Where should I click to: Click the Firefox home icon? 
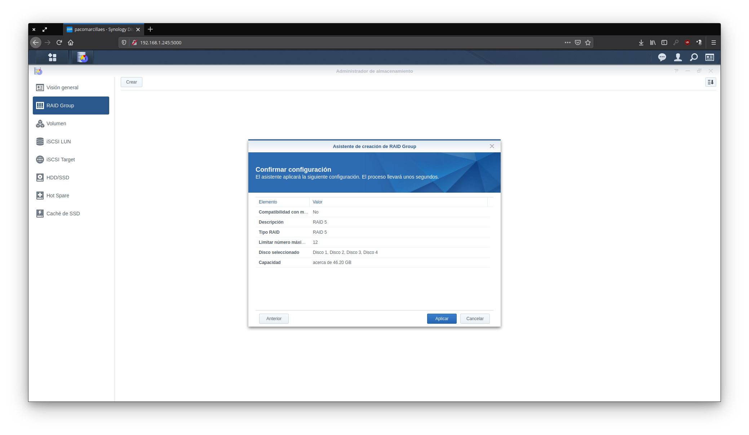[71, 42]
